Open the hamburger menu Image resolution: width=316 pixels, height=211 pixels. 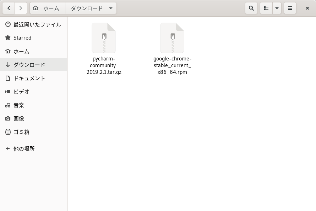[x=290, y=8]
